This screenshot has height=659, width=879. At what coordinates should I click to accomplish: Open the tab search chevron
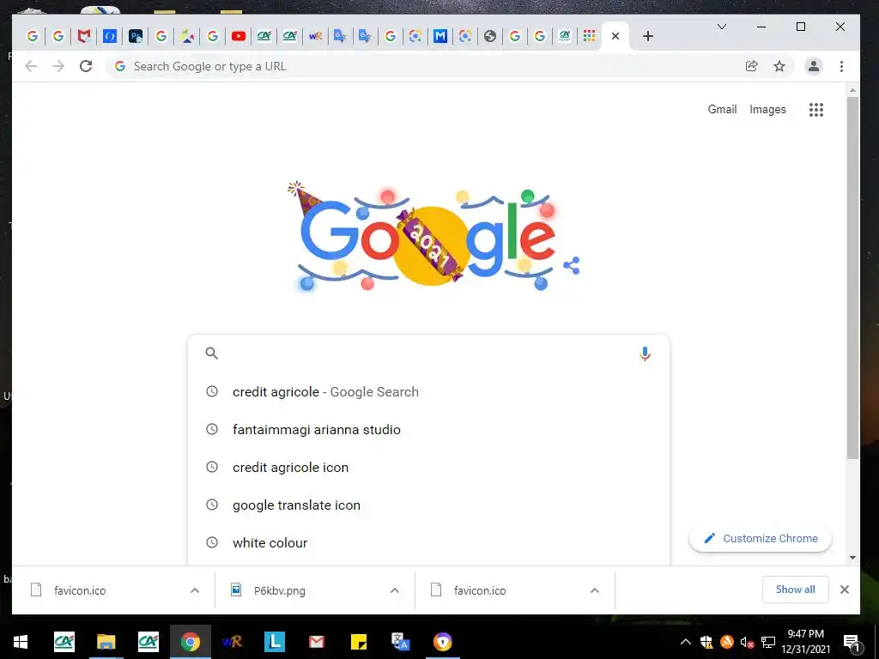pyautogui.click(x=722, y=27)
